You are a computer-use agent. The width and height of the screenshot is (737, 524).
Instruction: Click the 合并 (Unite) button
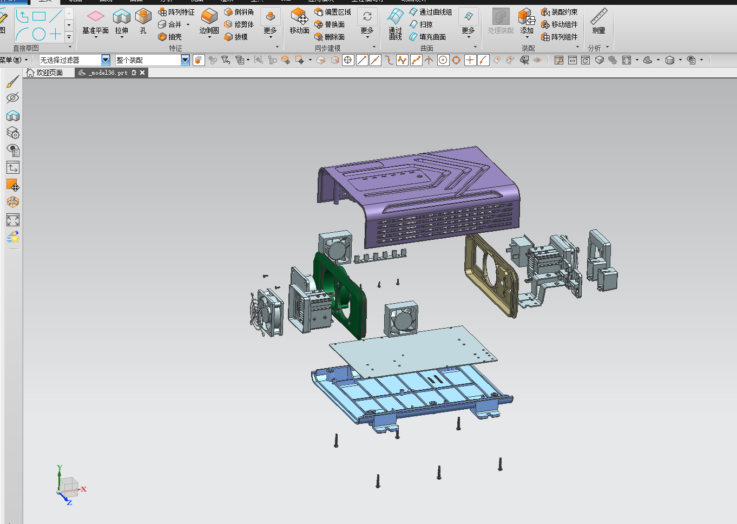[x=171, y=24]
